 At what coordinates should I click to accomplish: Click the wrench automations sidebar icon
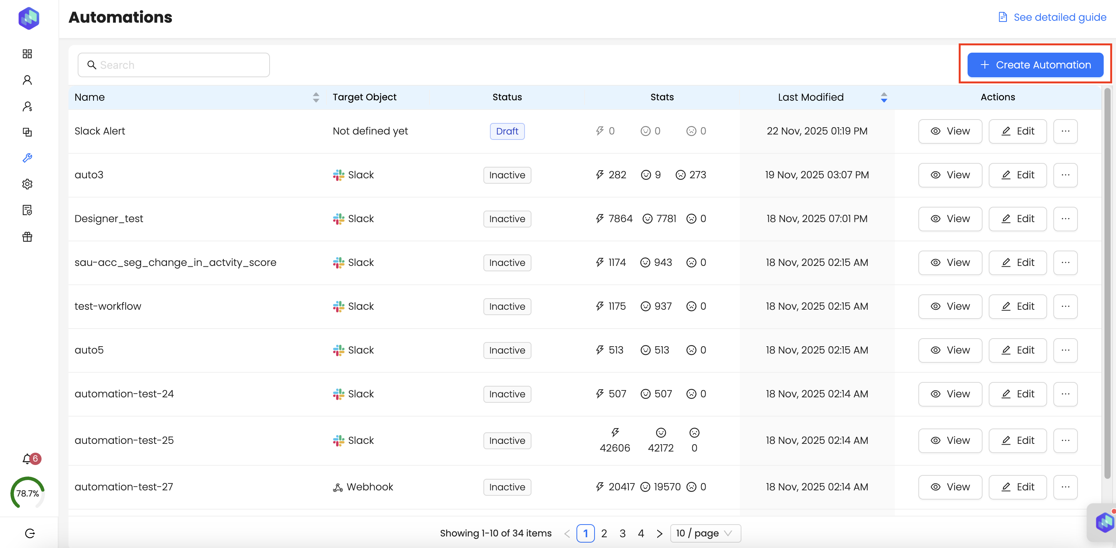(x=27, y=158)
